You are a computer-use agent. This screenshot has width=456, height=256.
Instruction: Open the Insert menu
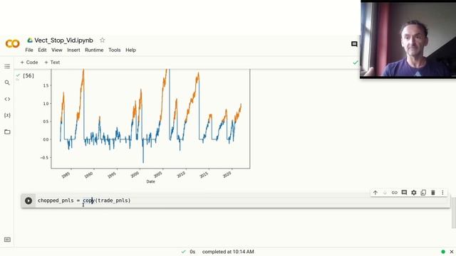[73, 50]
